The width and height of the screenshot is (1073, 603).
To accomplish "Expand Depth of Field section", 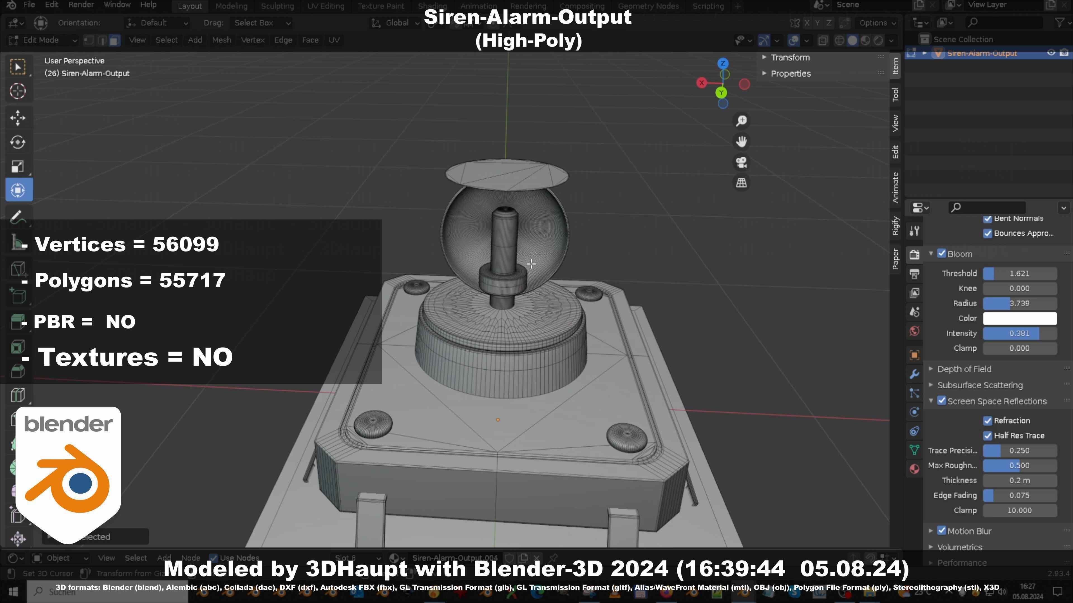I will coord(964,369).
